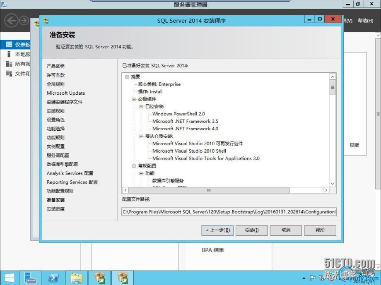Select 操作: Install tree row

[x=150, y=91]
